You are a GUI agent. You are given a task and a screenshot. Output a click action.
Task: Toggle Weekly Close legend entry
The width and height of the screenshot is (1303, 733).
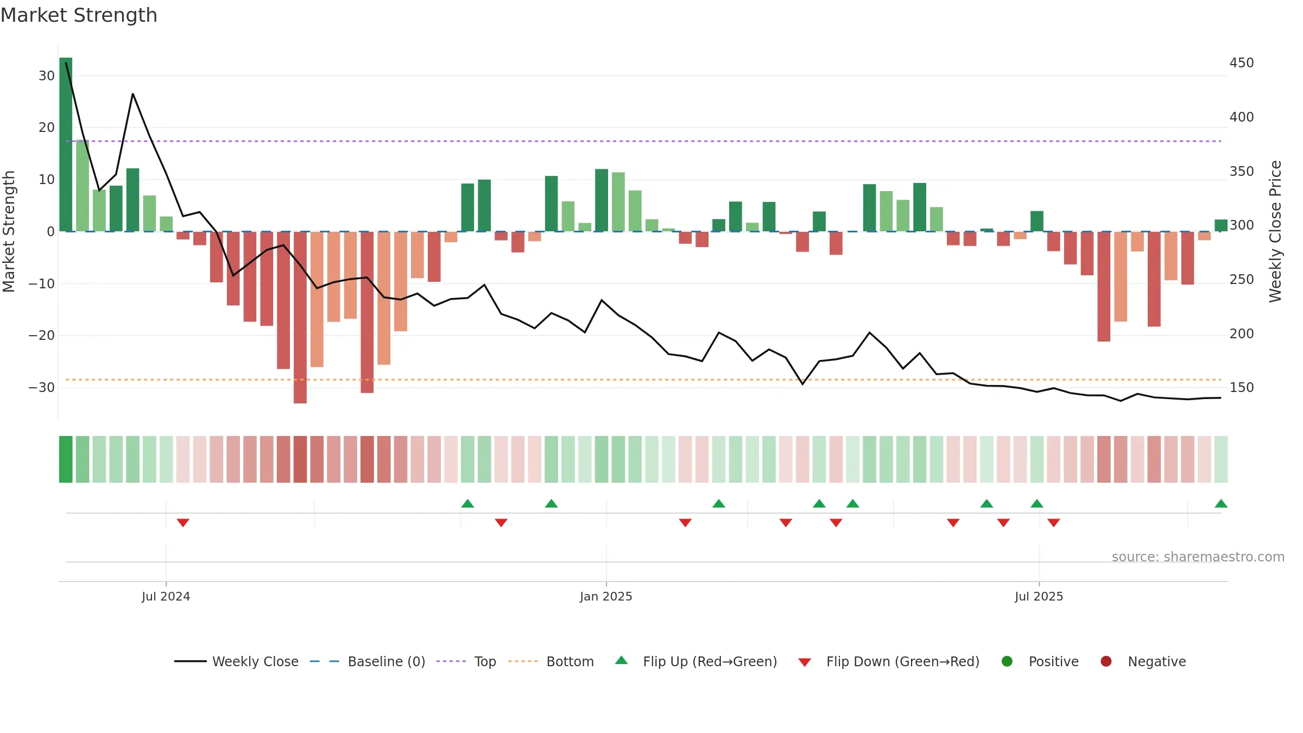tap(236, 661)
